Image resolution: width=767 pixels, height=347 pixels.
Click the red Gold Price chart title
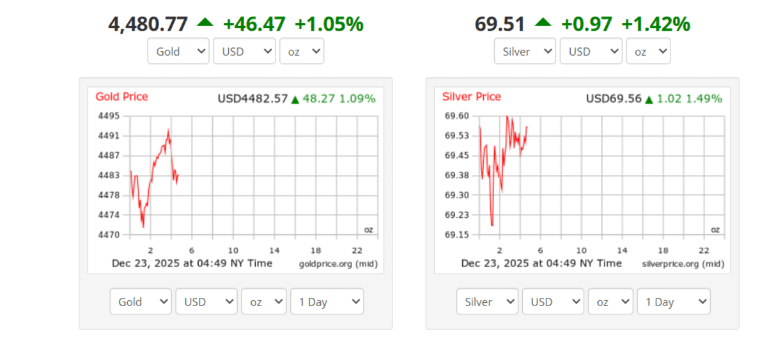(x=121, y=96)
